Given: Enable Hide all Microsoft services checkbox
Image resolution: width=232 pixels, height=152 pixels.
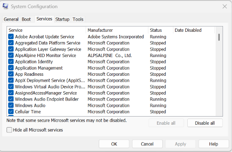Looking at the screenshot, I should (9, 130).
